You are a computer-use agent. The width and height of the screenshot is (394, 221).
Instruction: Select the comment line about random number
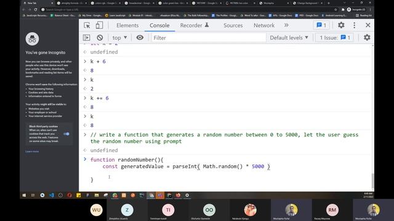(224, 138)
